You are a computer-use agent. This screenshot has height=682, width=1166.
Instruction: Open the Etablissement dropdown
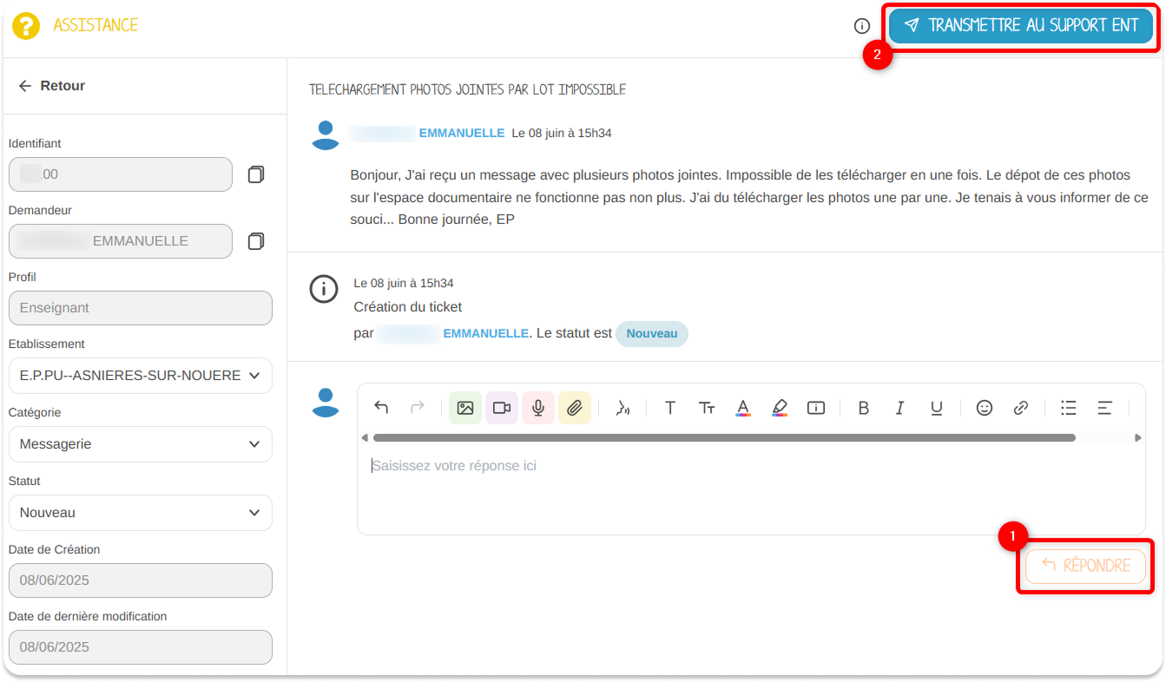pos(141,376)
